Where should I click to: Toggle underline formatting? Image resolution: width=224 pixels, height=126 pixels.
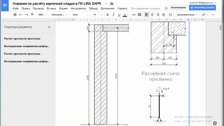point(119,15)
